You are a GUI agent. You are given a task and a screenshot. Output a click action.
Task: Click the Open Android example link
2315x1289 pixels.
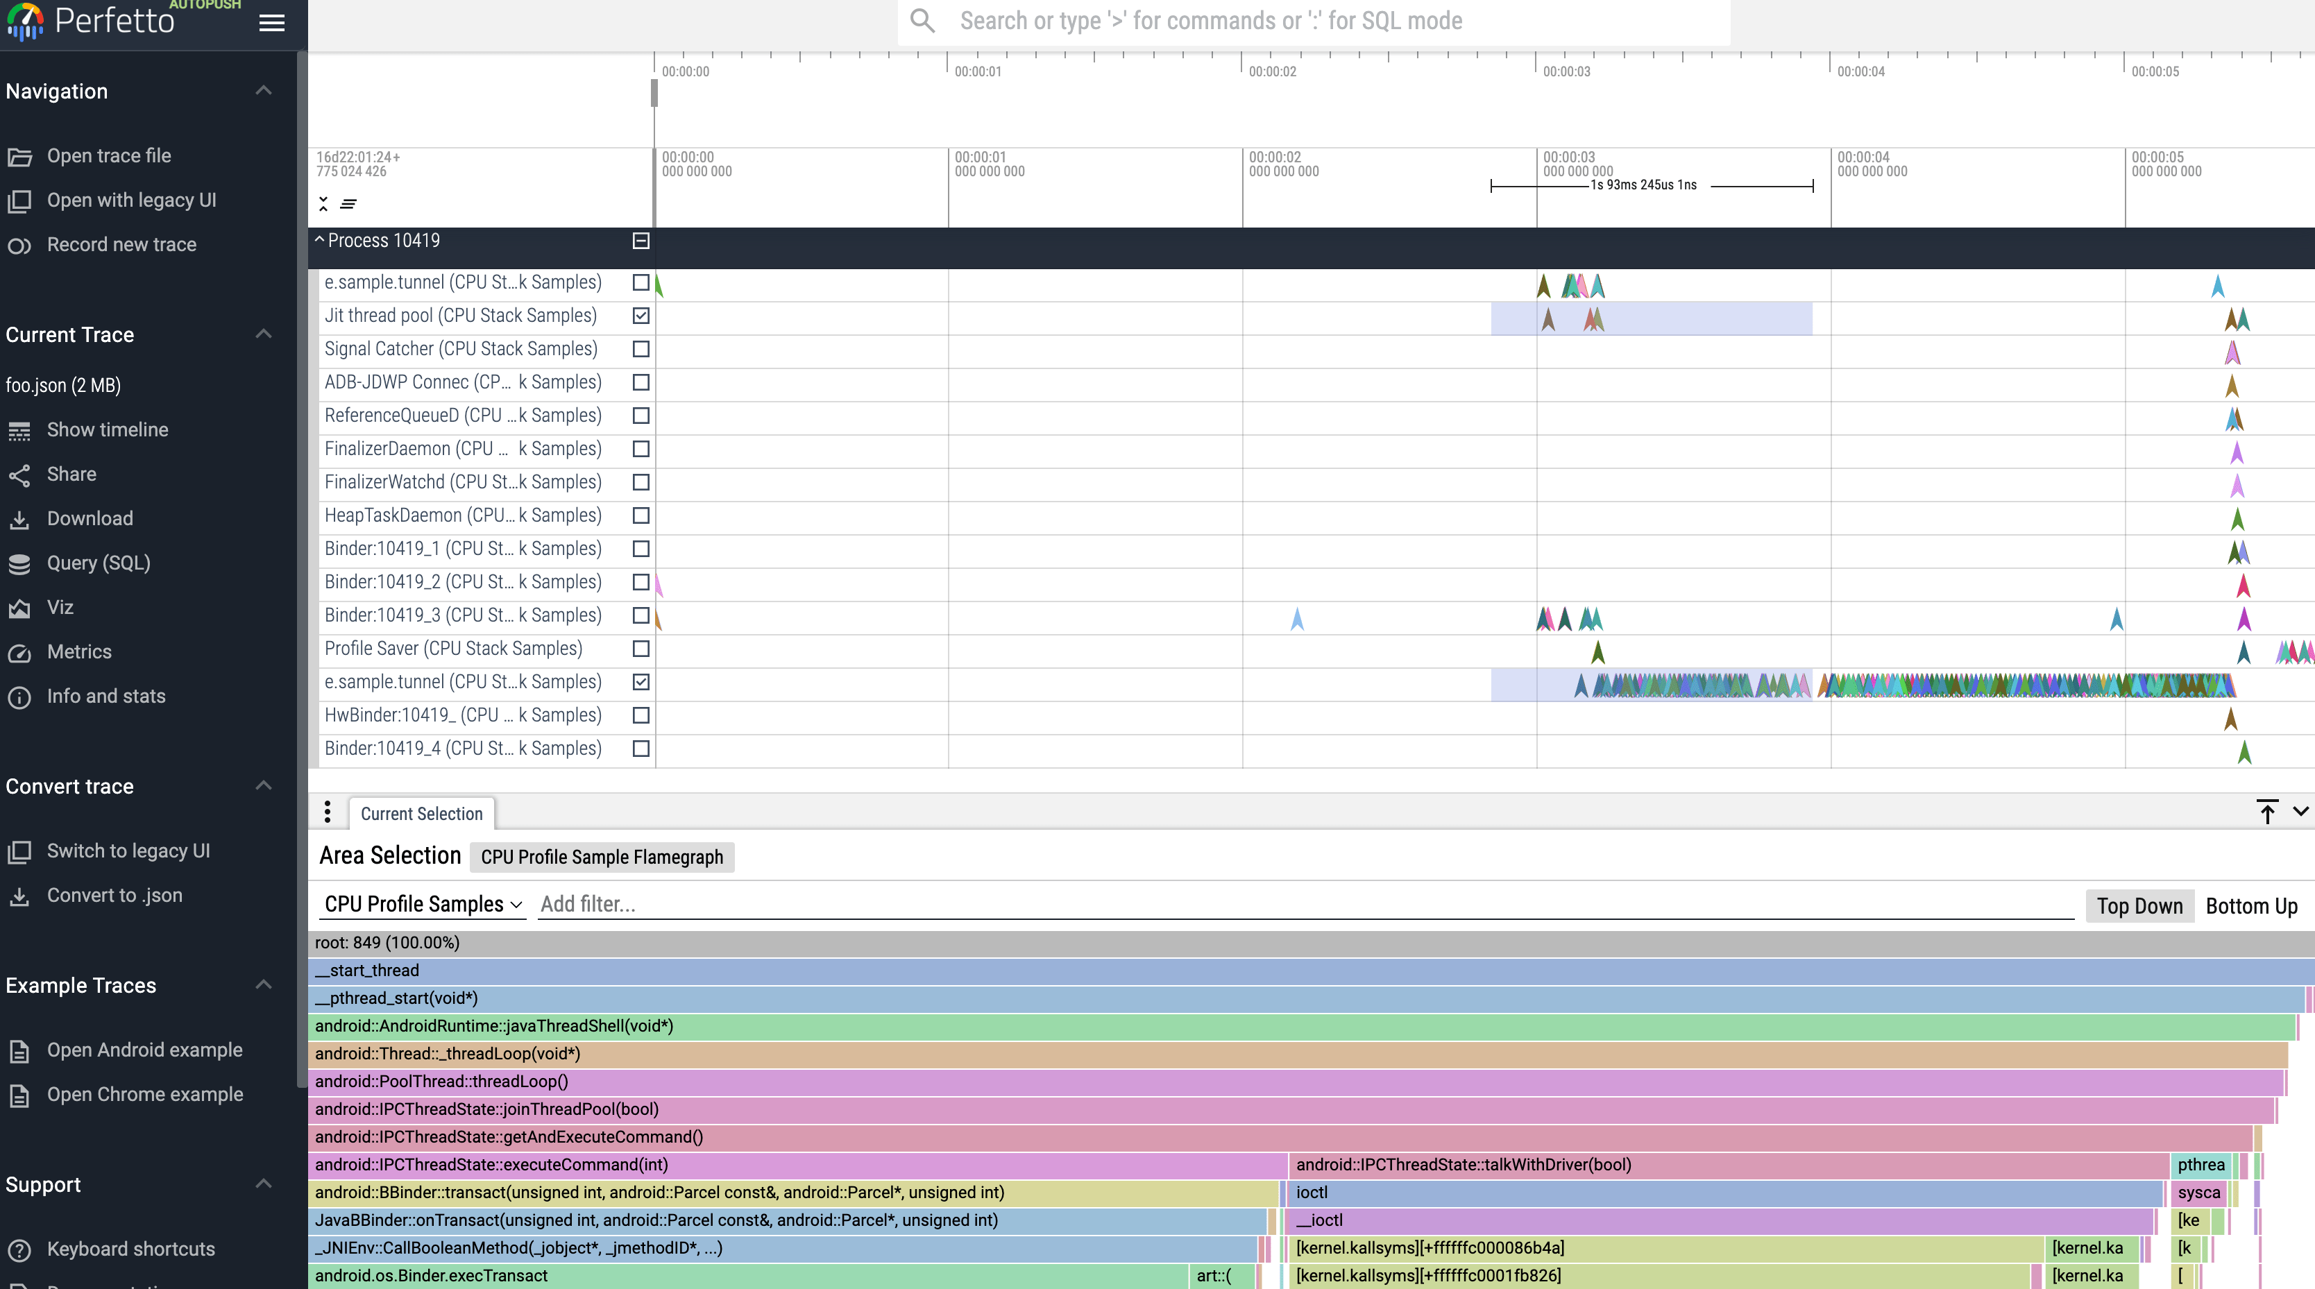(144, 1050)
